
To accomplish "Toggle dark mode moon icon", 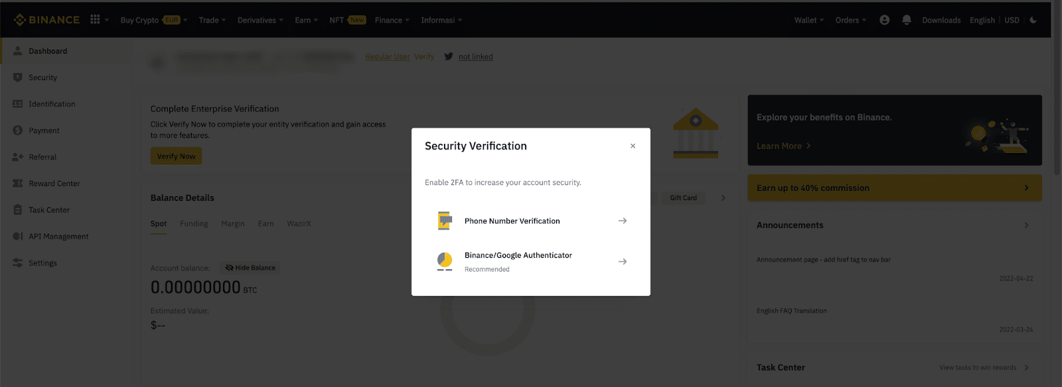I will tap(1033, 20).
